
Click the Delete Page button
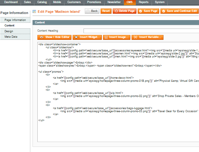click(x=124, y=11)
